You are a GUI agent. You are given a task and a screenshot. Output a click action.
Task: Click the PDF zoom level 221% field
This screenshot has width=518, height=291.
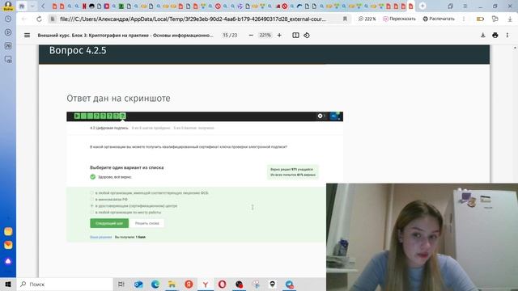[265, 35]
